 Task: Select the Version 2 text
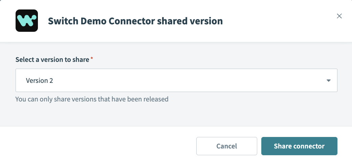point(39,80)
